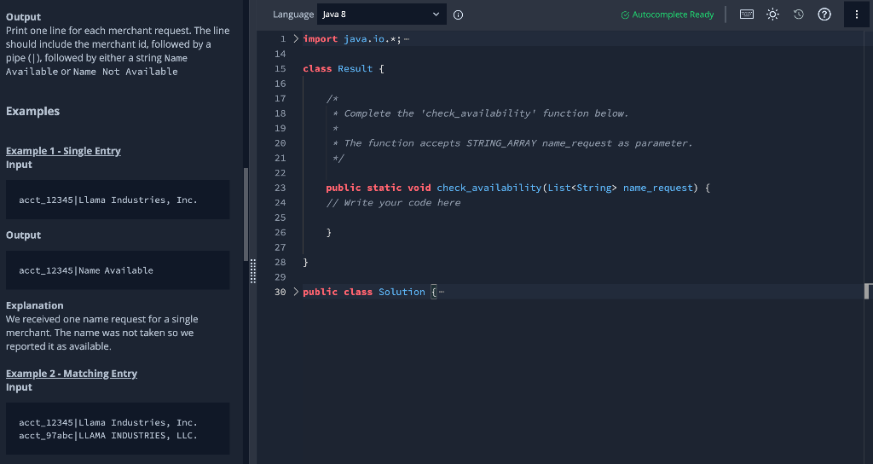The height and width of the screenshot is (464, 873).
Task: Toggle the light theme sun icon
Action: (x=772, y=14)
